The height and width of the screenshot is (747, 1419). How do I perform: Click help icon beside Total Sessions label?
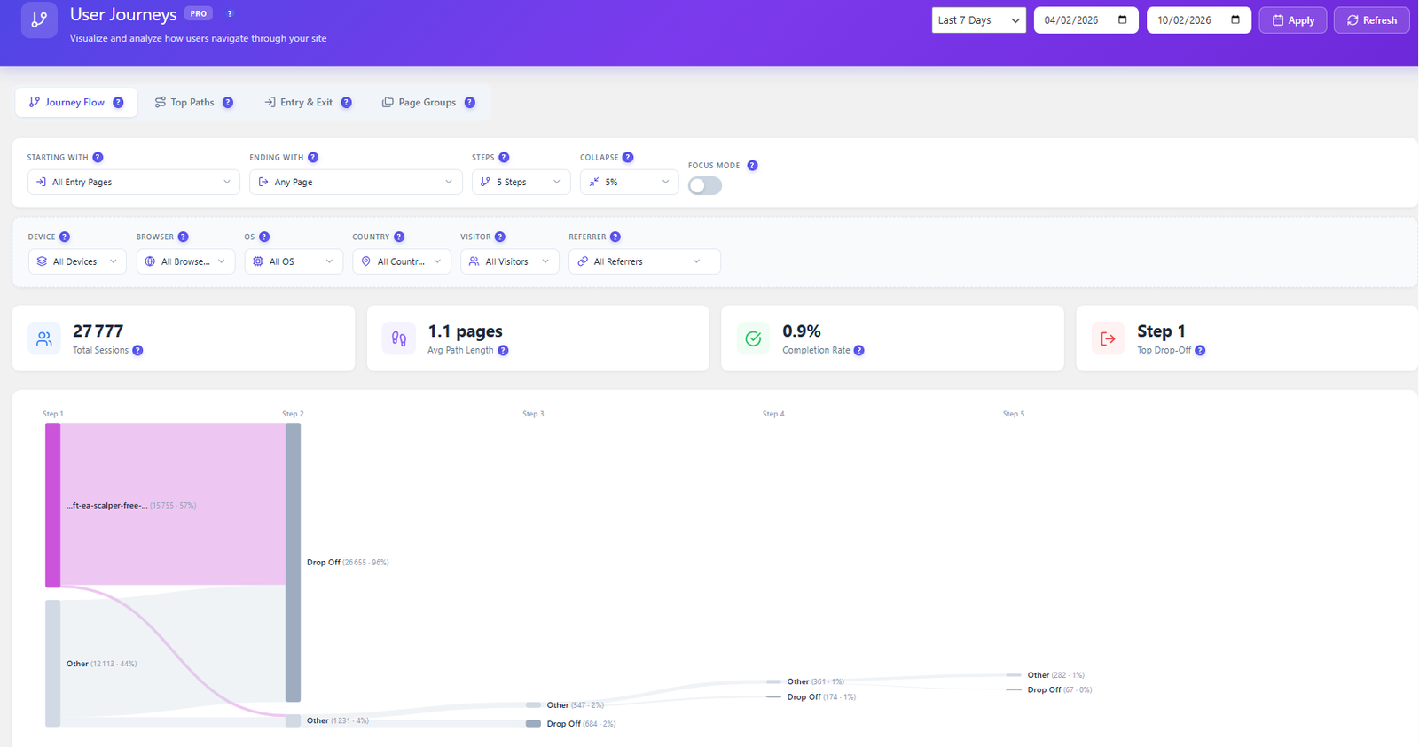(137, 351)
